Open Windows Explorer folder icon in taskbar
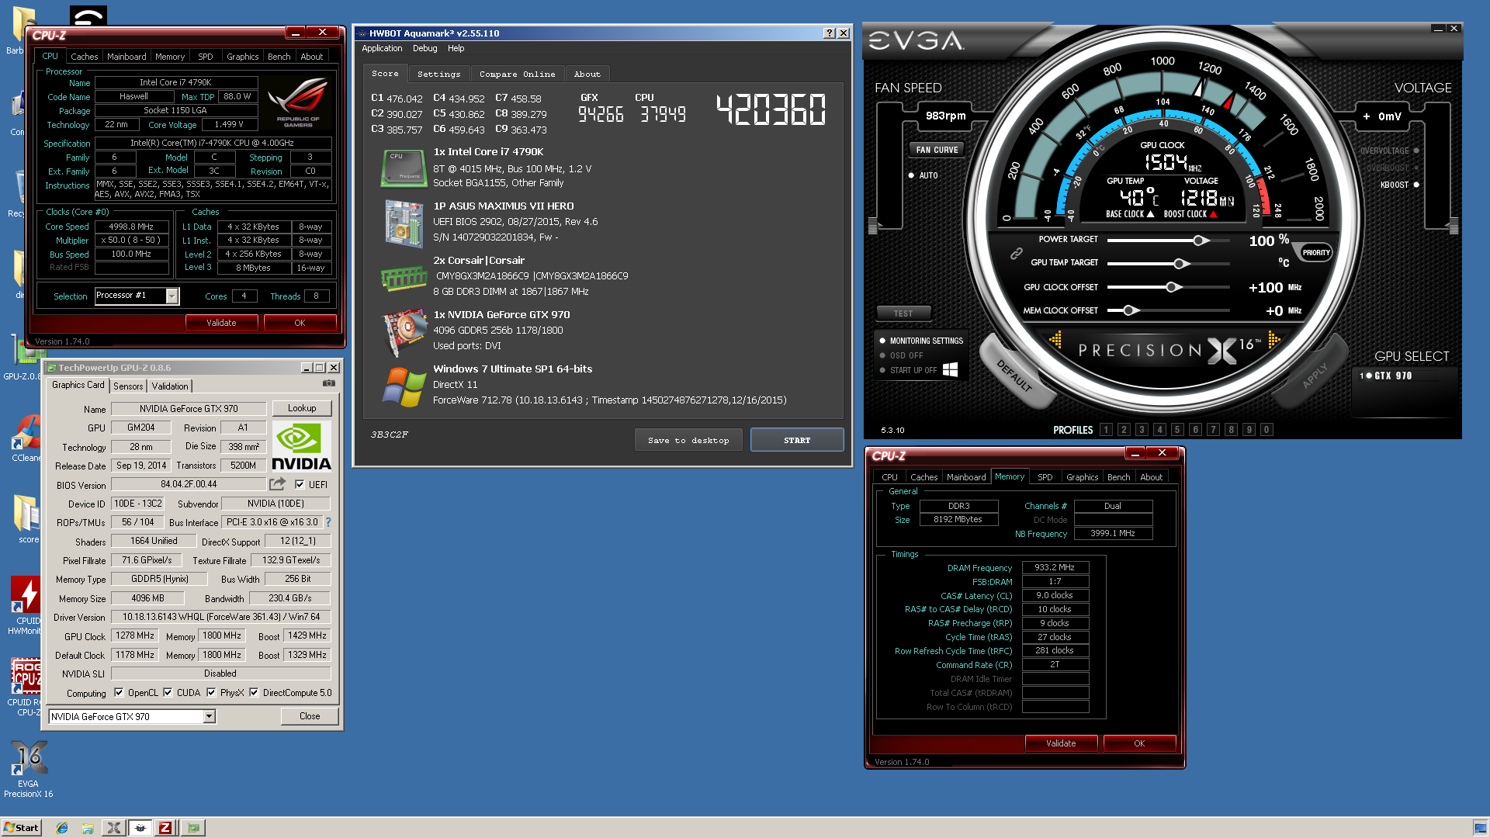This screenshot has width=1490, height=838. pyautogui.click(x=88, y=828)
